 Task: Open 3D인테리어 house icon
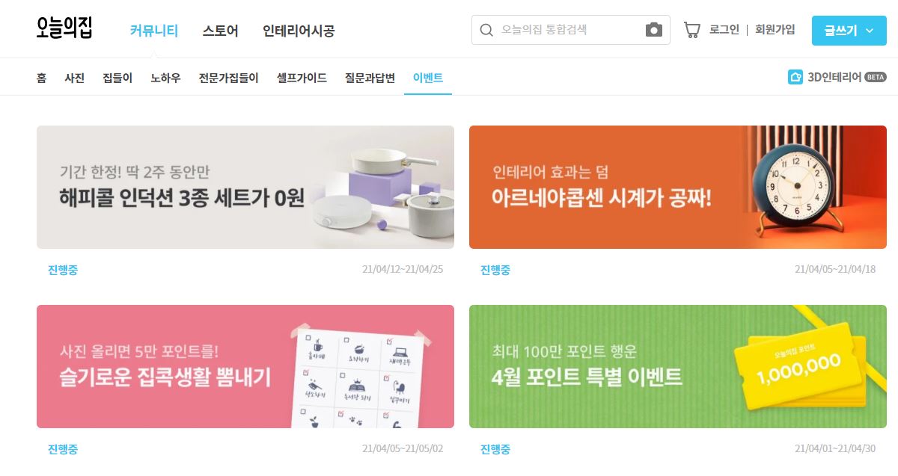point(795,77)
